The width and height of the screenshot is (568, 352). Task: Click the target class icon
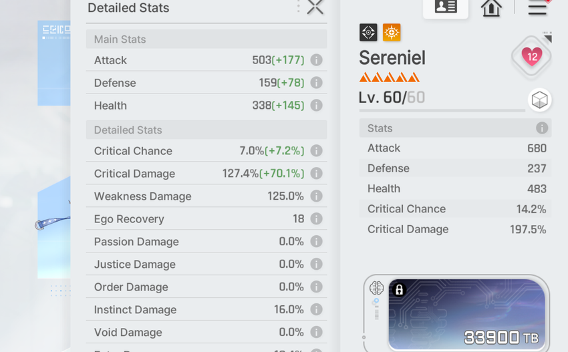coord(368,32)
